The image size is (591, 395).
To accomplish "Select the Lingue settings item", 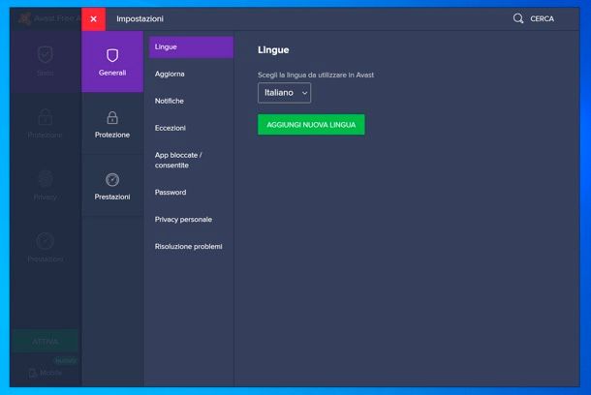I will click(191, 47).
